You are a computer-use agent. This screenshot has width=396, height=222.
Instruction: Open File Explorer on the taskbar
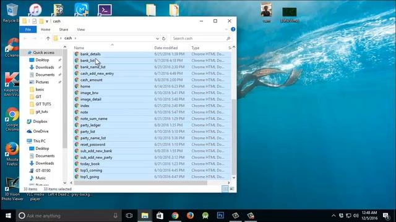tap(145, 216)
